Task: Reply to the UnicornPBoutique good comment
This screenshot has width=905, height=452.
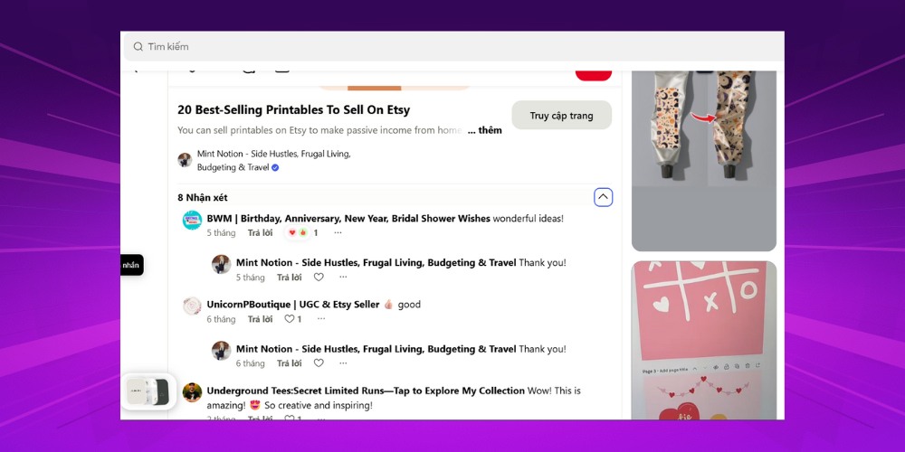Action: (261, 319)
